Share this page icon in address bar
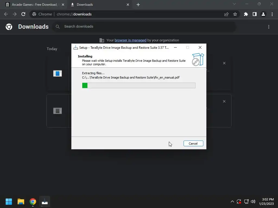The height and width of the screenshot is (208, 278). point(226,14)
